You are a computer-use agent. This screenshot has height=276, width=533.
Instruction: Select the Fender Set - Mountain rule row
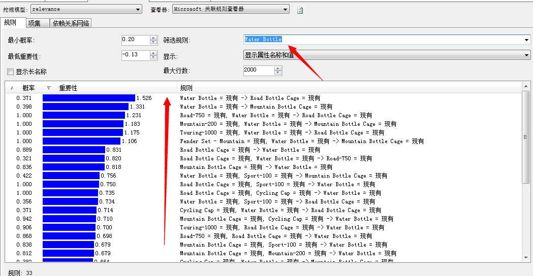click(263, 141)
